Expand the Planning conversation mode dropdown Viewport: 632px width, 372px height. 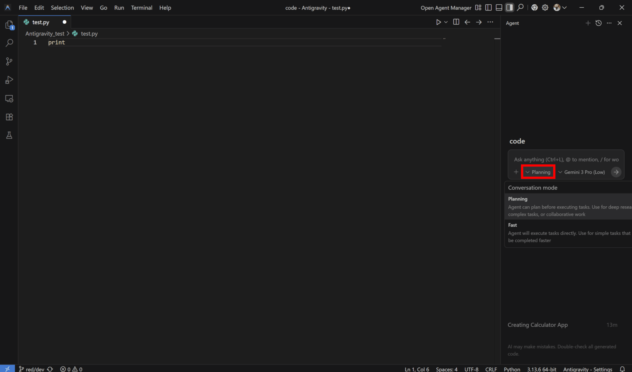pyautogui.click(x=538, y=172)
